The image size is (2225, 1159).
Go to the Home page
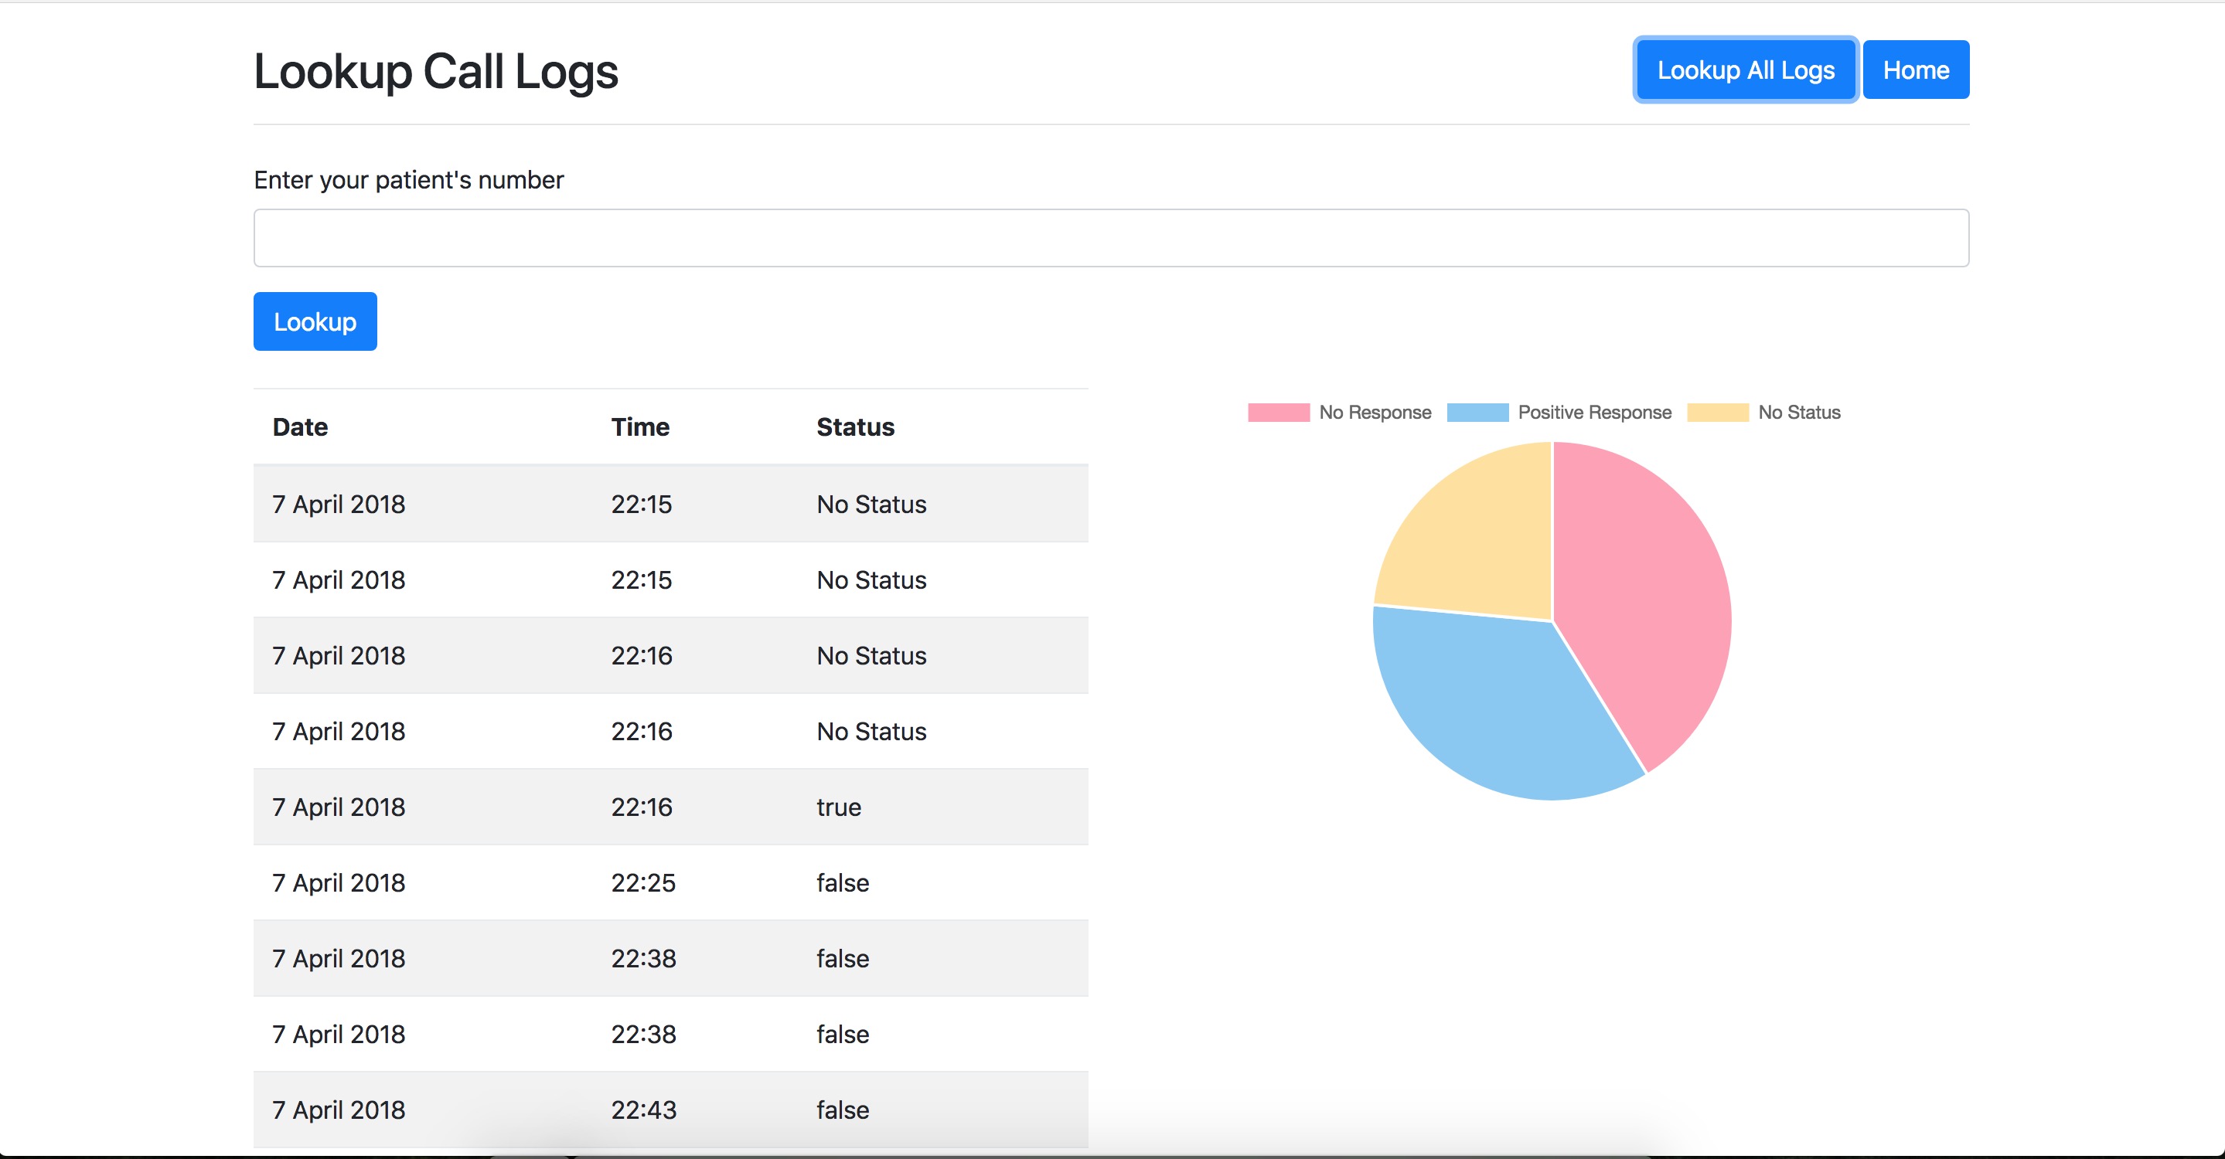[x=1915, y=70]
